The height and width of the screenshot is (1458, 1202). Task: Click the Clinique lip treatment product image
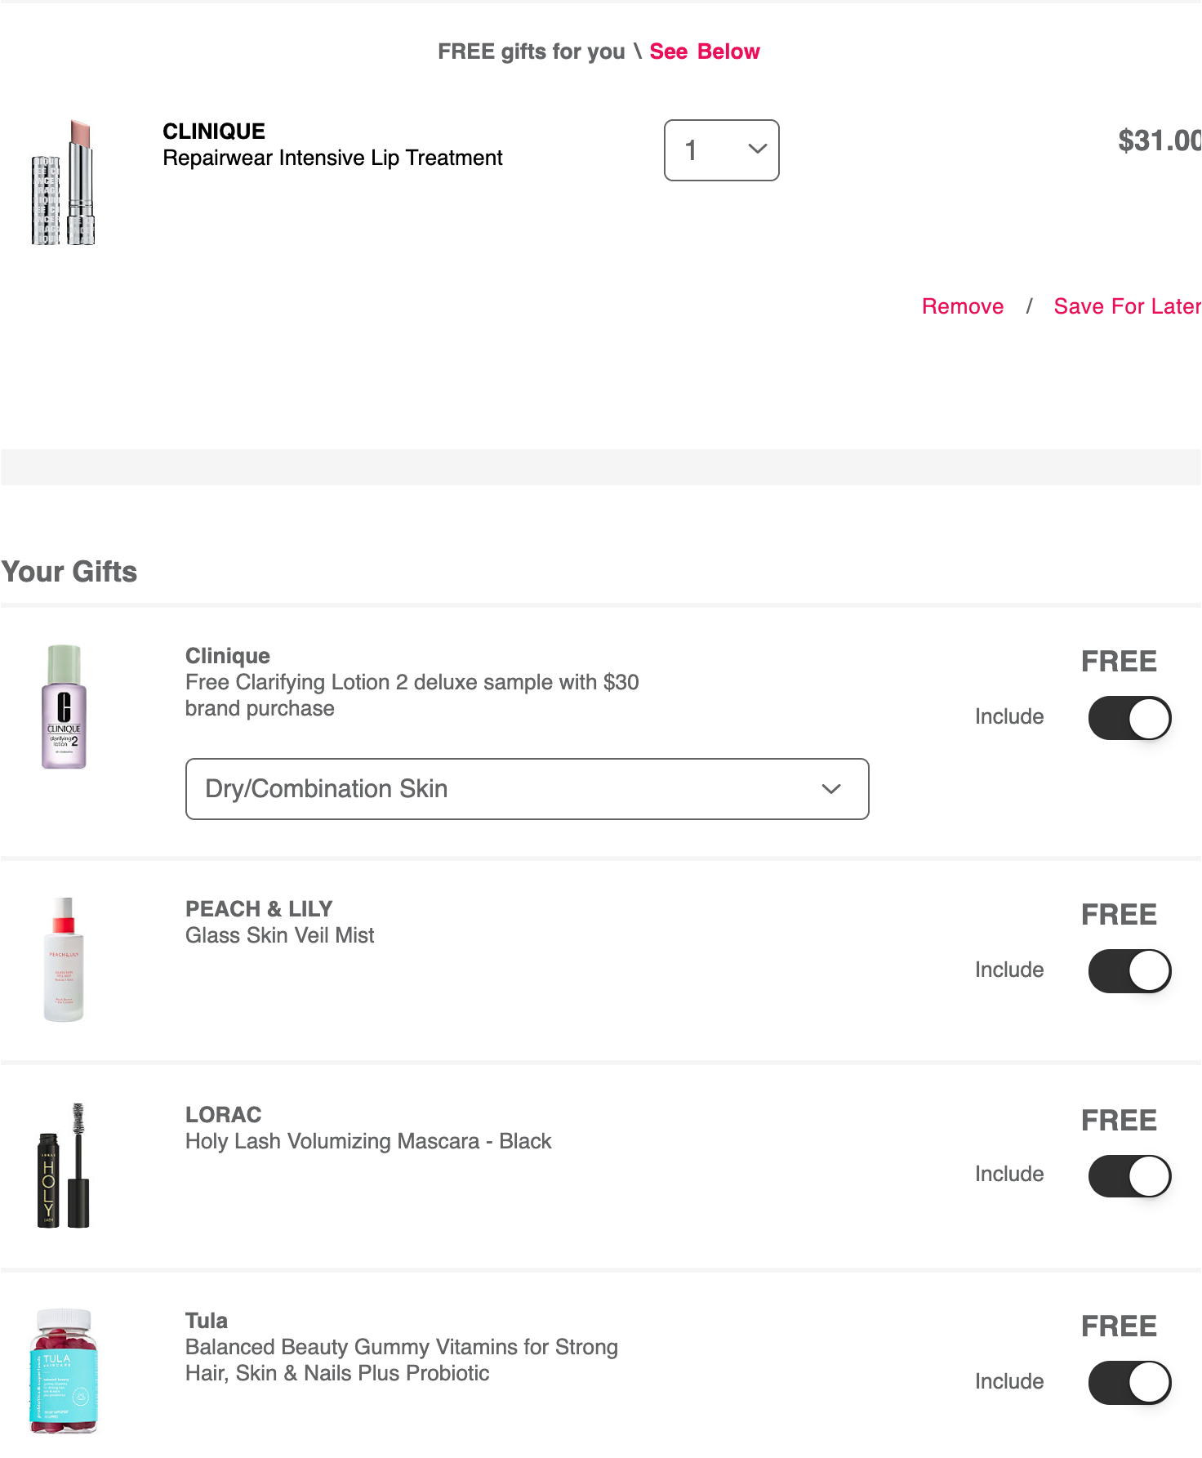pyautogui.click(x=64, y=183)
